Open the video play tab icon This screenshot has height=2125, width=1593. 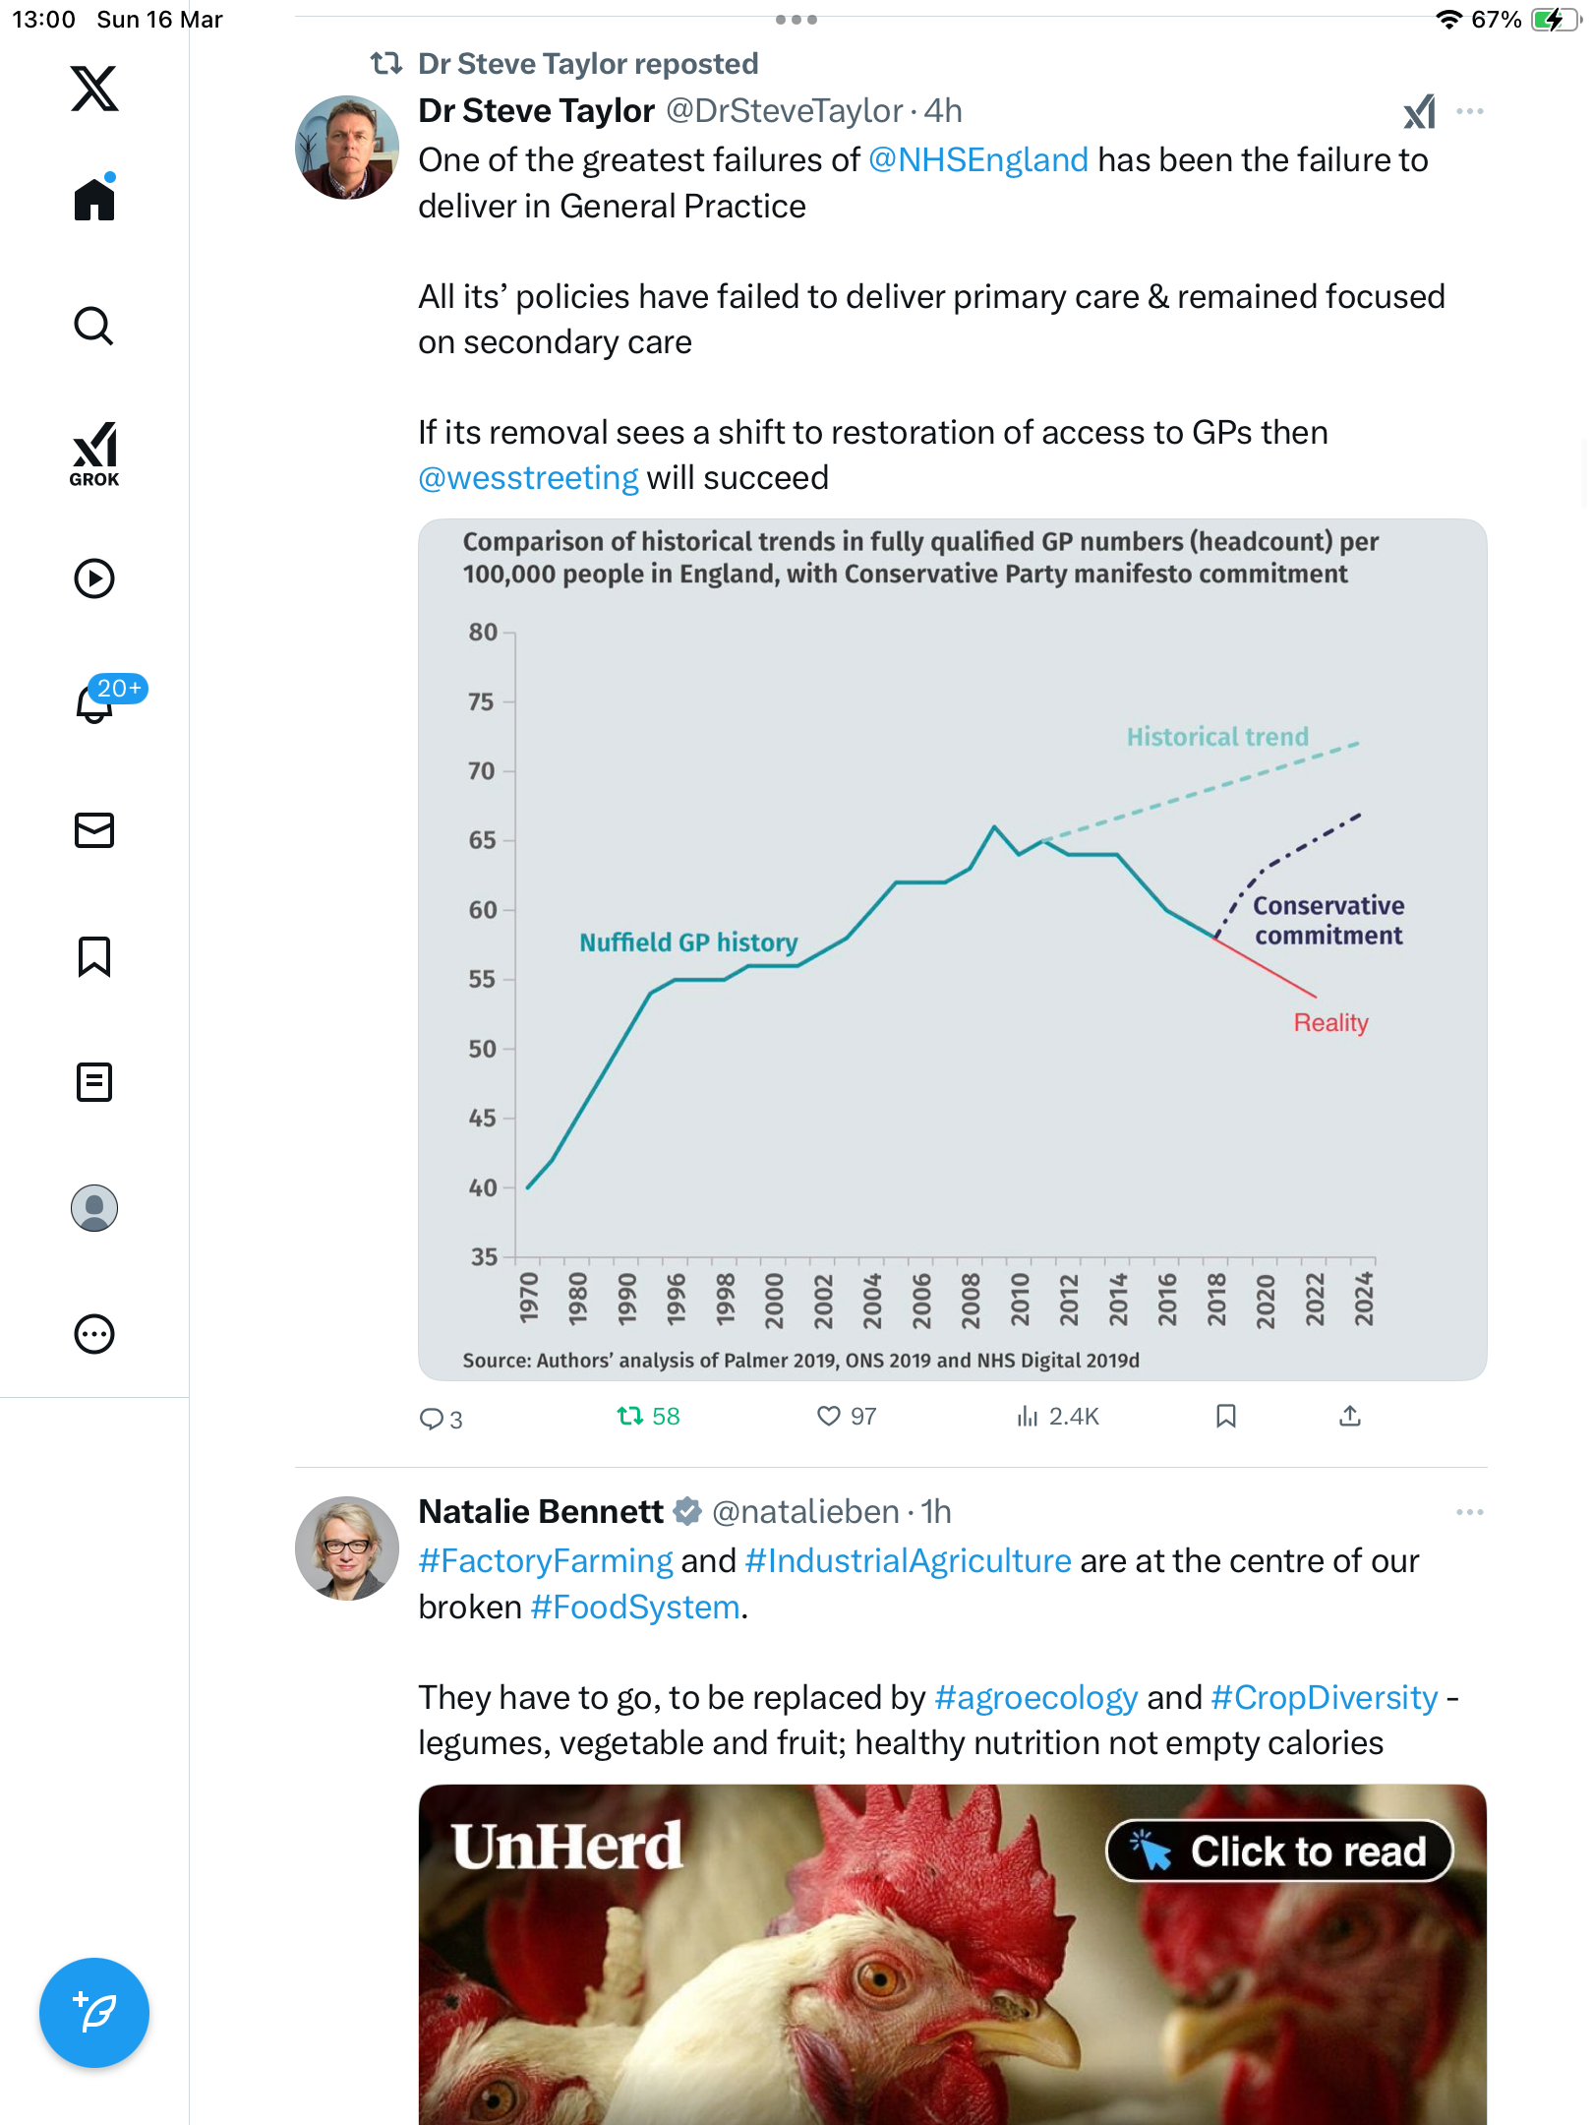94,578
